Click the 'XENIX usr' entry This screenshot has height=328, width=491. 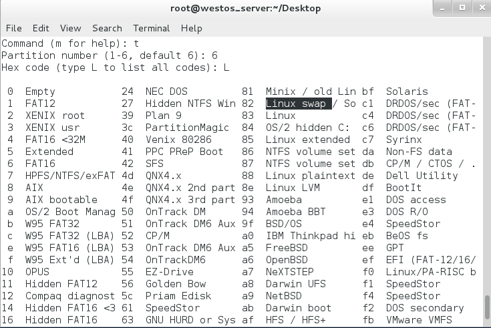click(52, 128)
